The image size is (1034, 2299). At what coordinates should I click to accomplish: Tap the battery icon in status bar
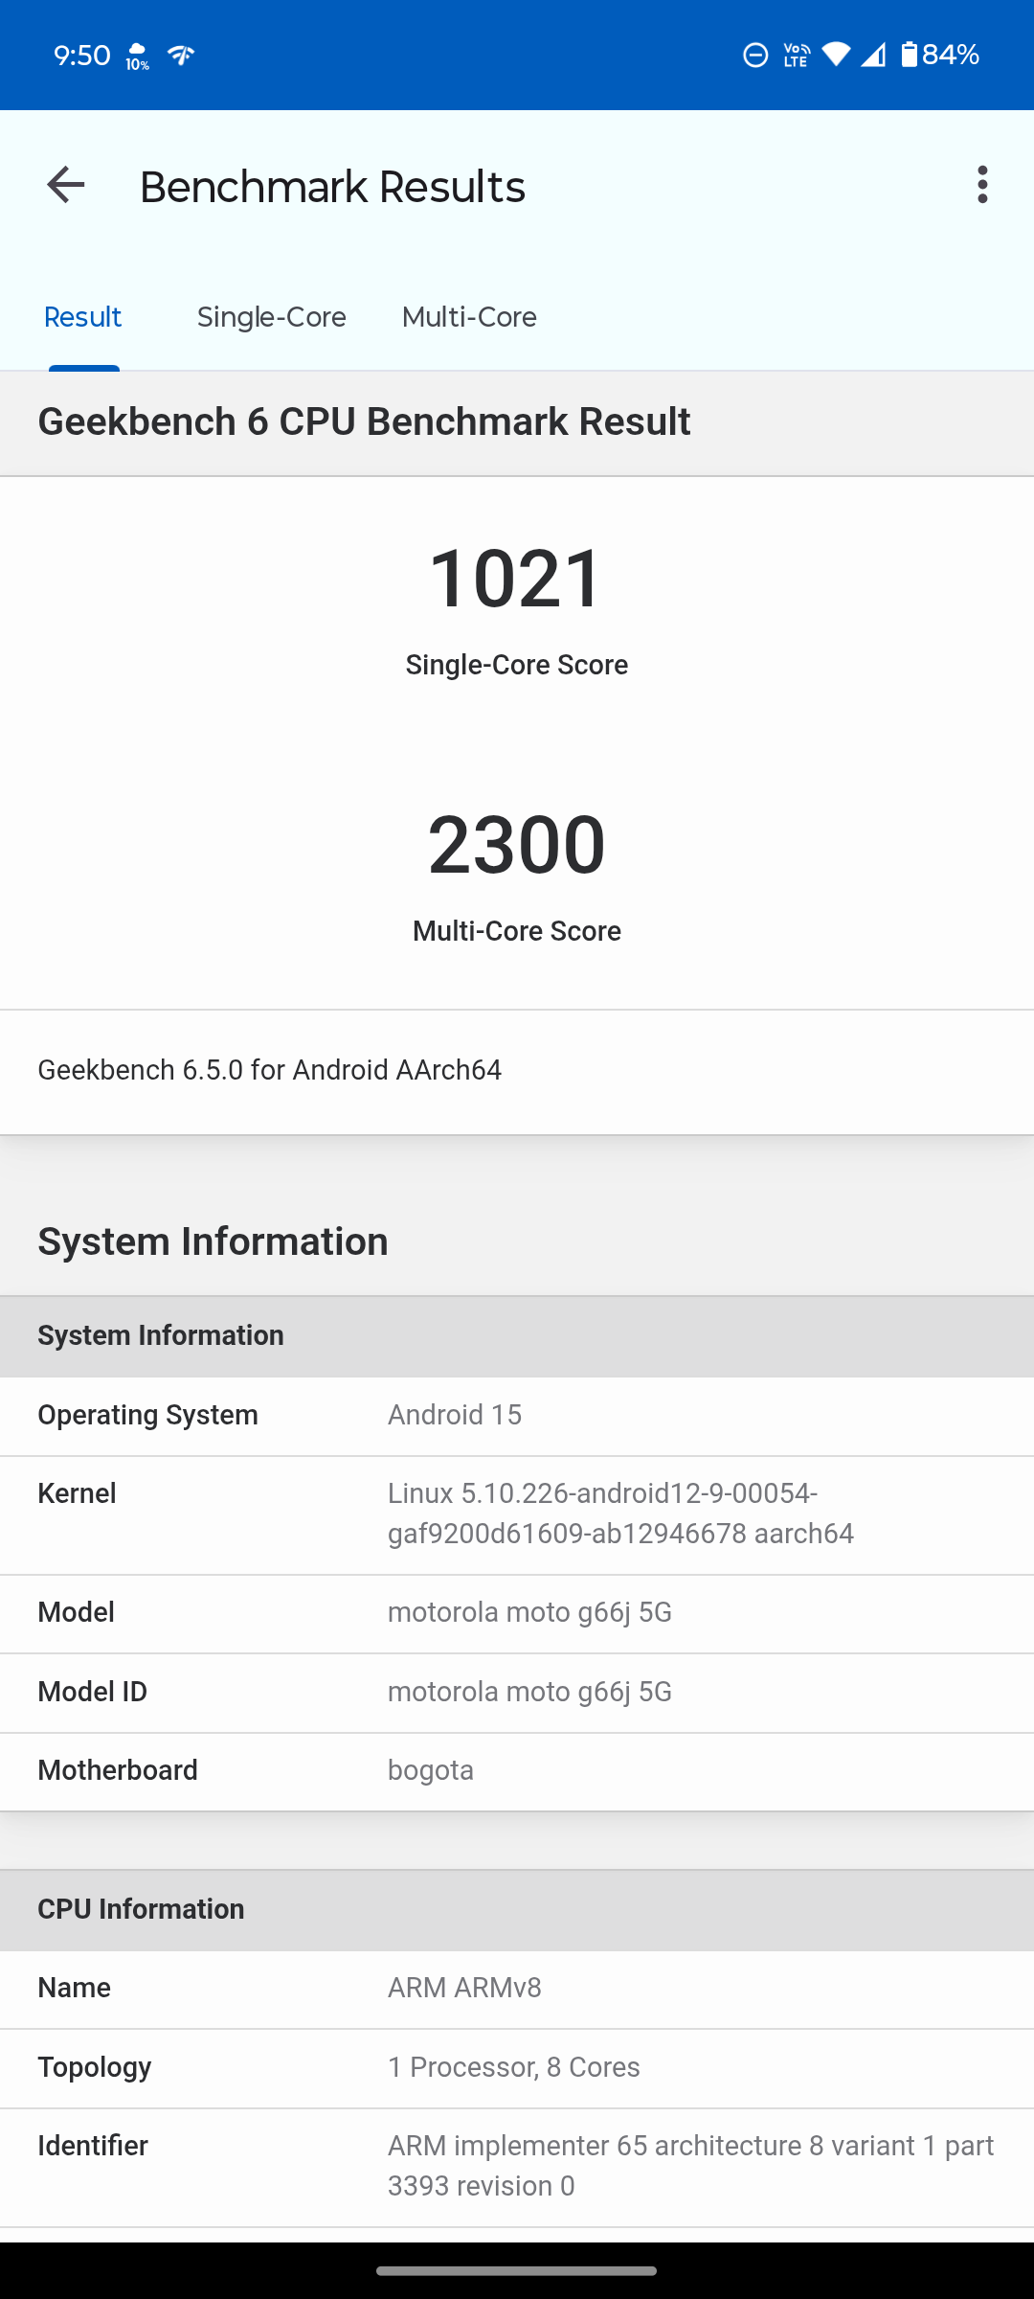(x=909, y=55)
